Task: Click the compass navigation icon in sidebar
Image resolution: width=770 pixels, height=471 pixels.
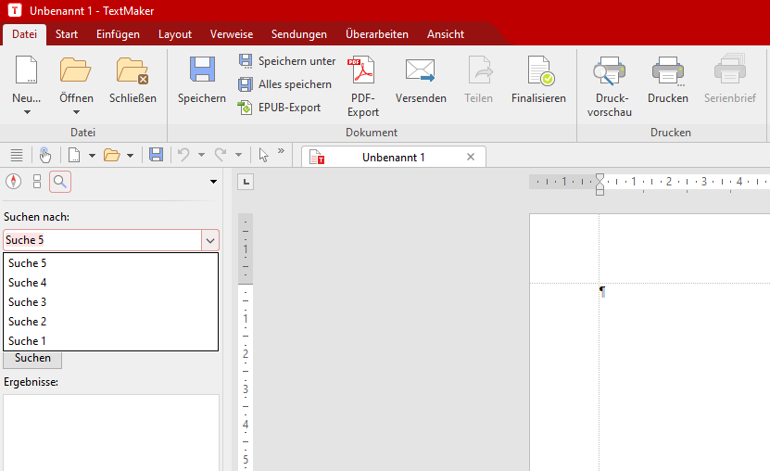Action: pyautogui.click(x=14, y=182)
